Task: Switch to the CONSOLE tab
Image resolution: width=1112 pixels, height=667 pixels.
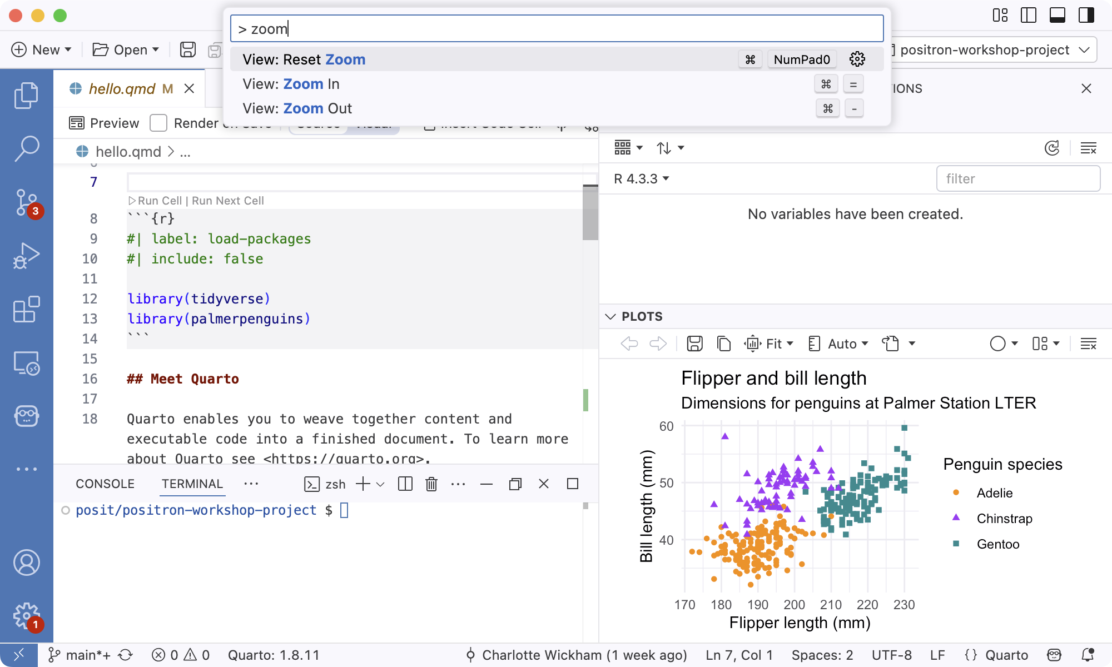Action: click(x=105, y=484)
